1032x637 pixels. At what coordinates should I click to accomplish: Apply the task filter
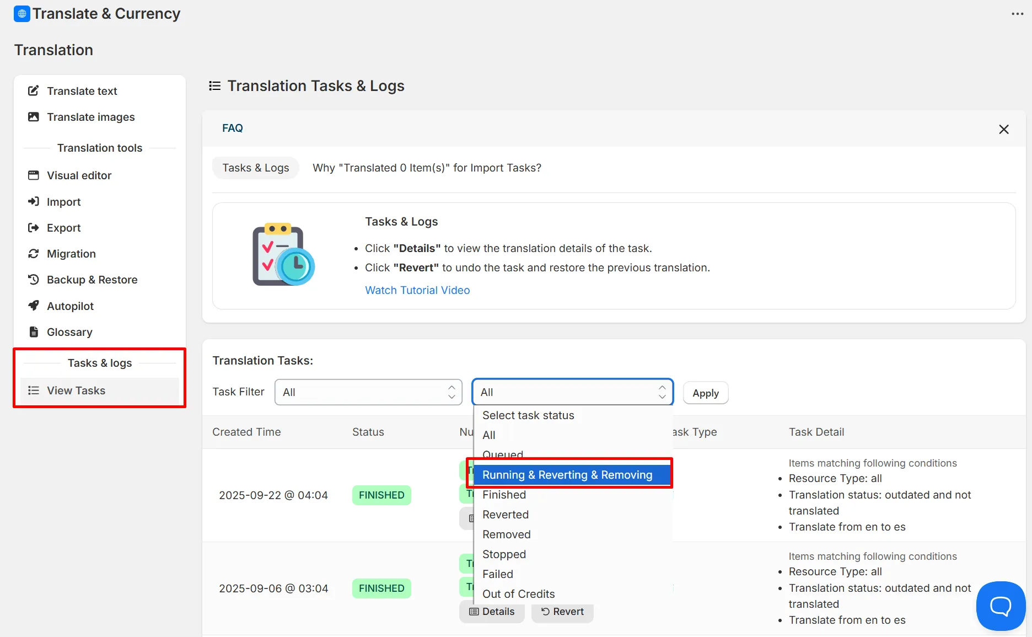tap(706, 393)
